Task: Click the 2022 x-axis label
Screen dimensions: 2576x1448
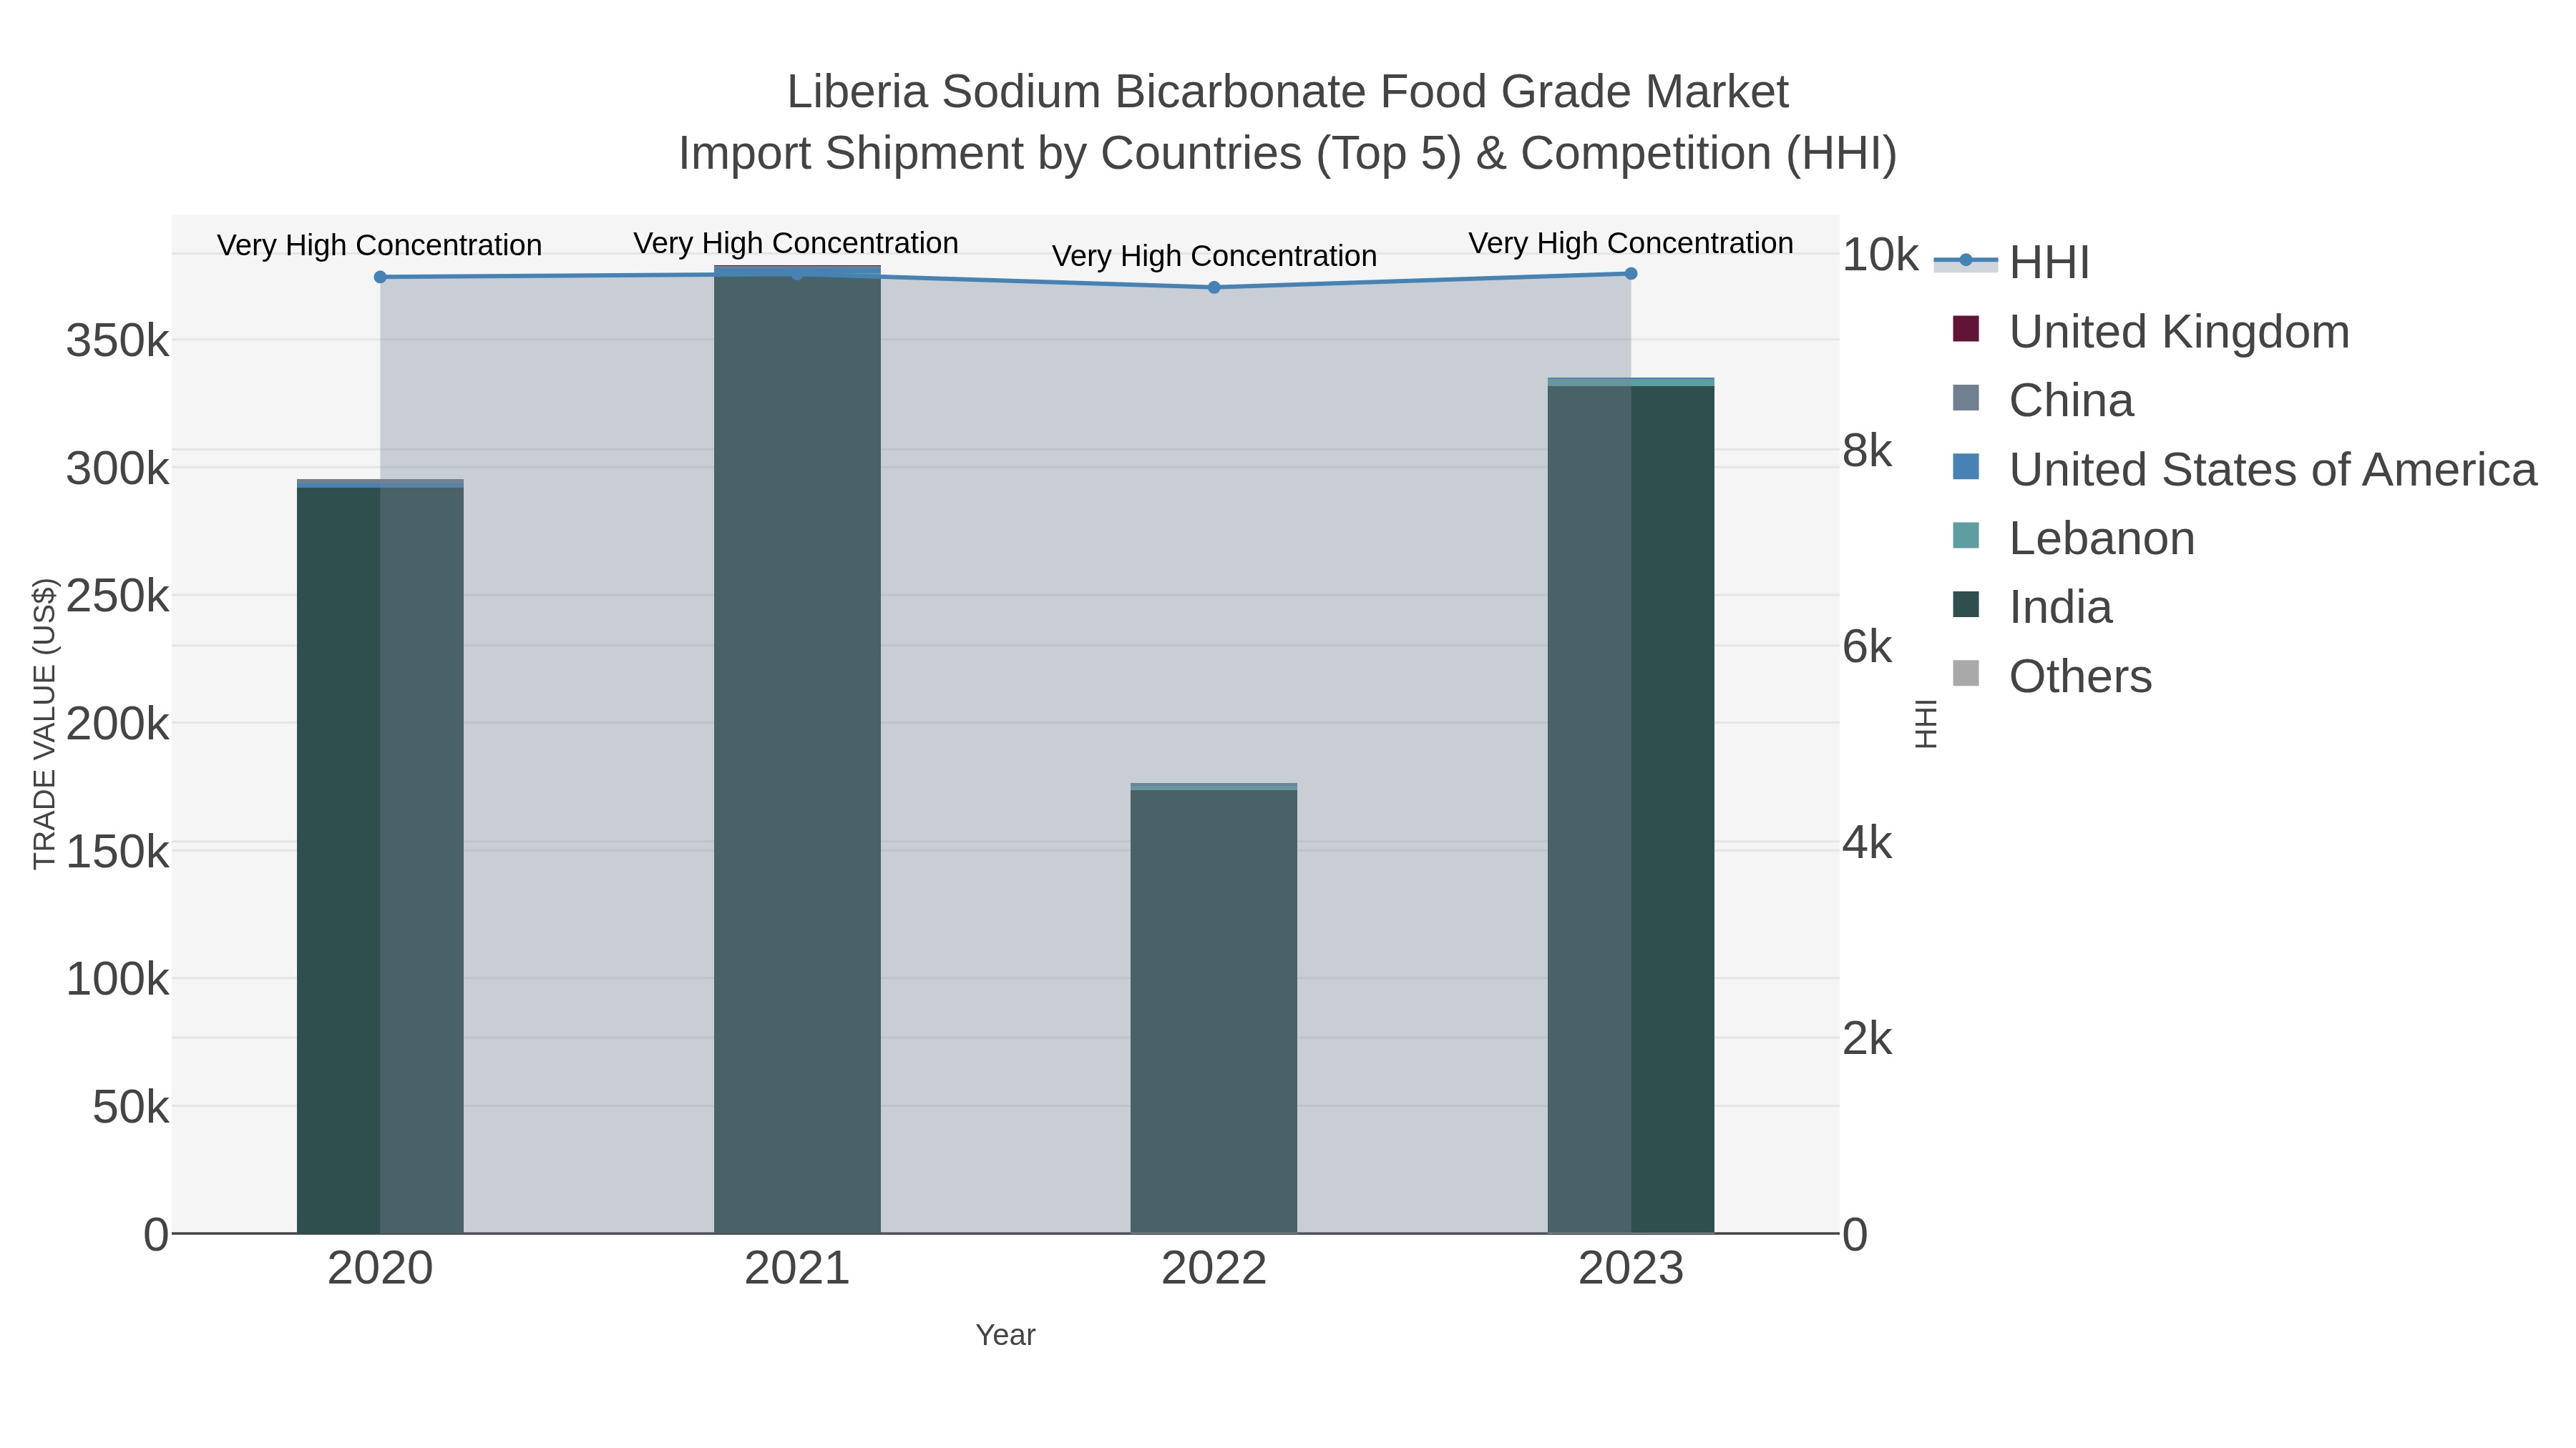Action: point(1214,1269)
